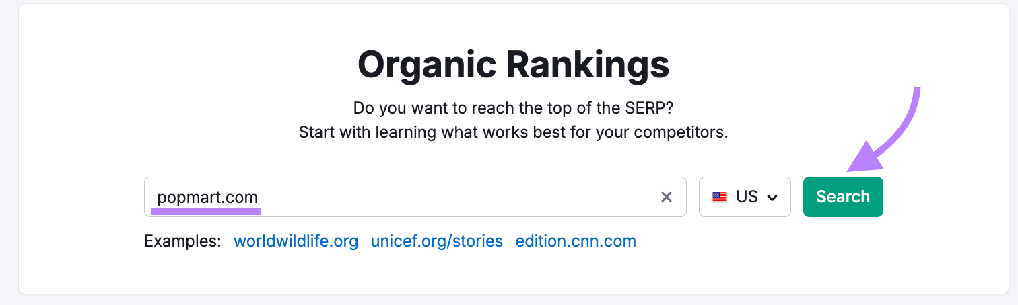Click the "Examples:" label

[x=182, y=241]
